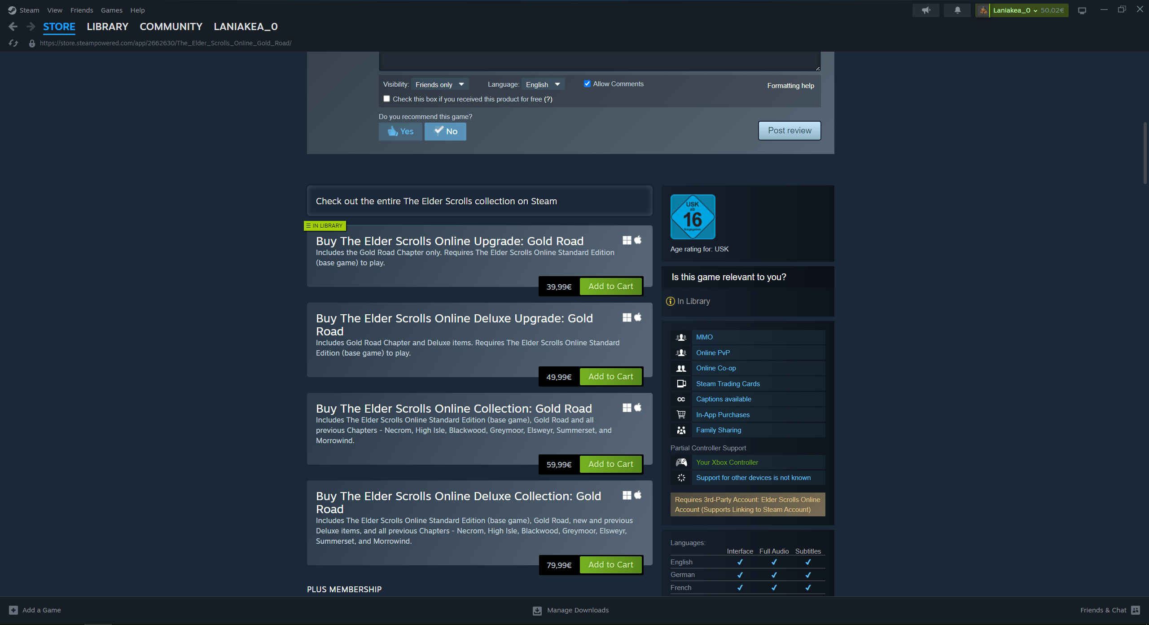Open the Games menu

click(x=112, y=10)
